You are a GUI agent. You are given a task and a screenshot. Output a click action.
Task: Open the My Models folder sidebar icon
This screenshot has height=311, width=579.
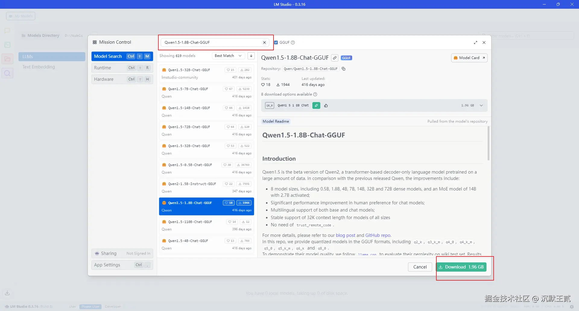(8, 59)
